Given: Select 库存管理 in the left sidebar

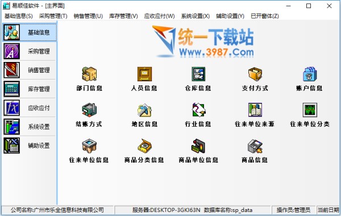Looking at the screenshot, I should tap(30, 89).
